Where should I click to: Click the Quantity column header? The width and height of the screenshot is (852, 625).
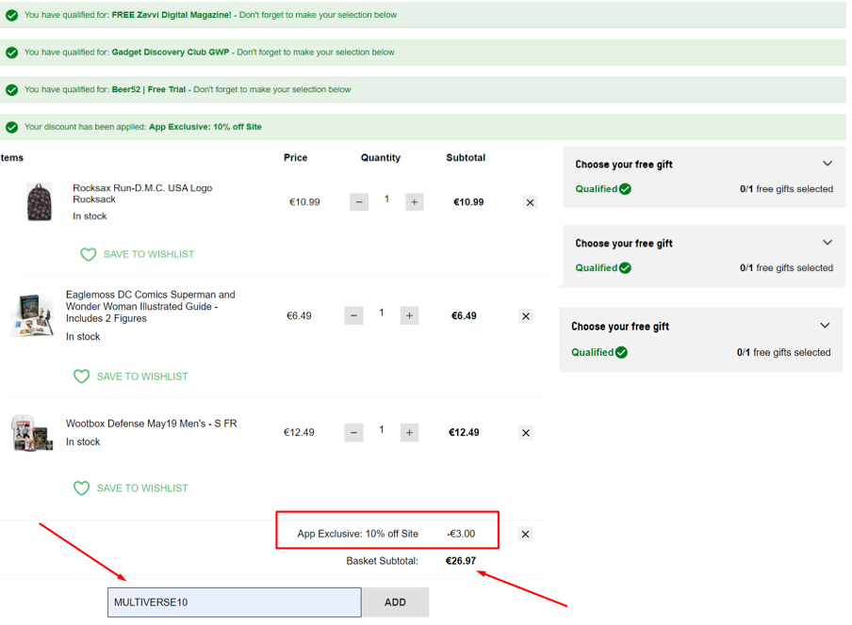[381, 158]
